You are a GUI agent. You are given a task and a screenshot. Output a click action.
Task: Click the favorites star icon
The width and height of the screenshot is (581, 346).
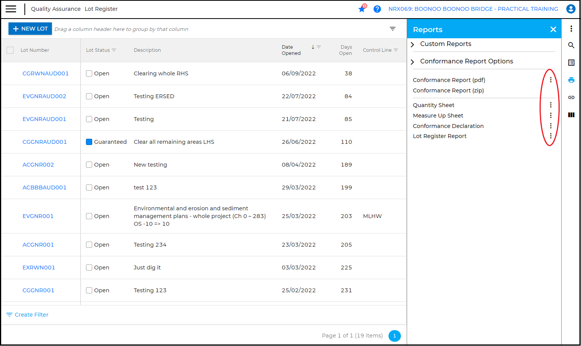tap(362, 9)
